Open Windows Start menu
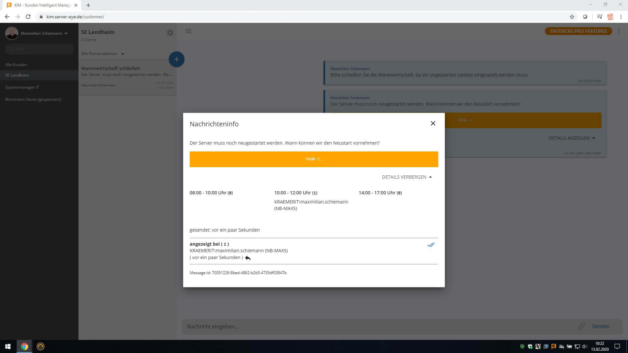This screenshot has height=353, width=628. [x=8, y=346]
